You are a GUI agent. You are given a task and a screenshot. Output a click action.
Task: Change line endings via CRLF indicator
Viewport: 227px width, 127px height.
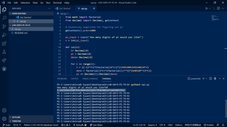click(170, 125)
